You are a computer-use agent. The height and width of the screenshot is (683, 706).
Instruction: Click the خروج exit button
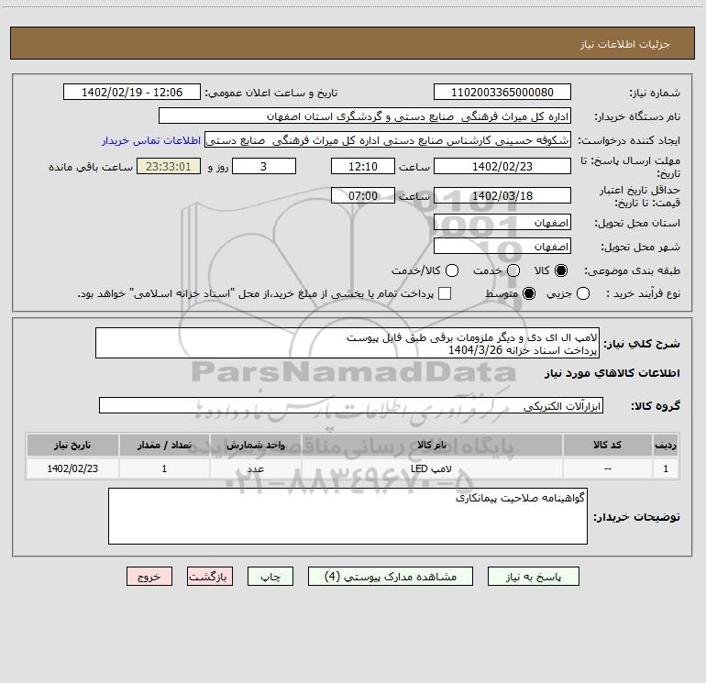coord(149,577)
